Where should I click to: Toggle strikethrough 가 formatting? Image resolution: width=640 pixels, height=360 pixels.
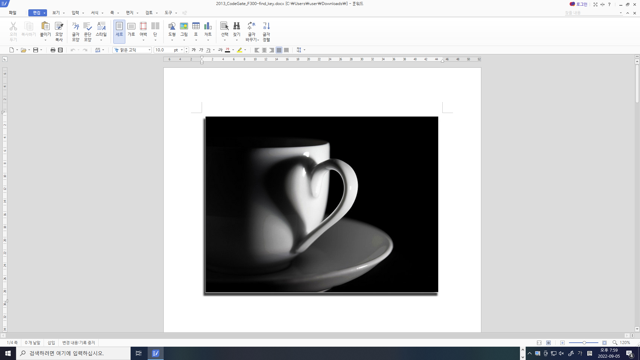pyautogui.click(x=220, y=50)
